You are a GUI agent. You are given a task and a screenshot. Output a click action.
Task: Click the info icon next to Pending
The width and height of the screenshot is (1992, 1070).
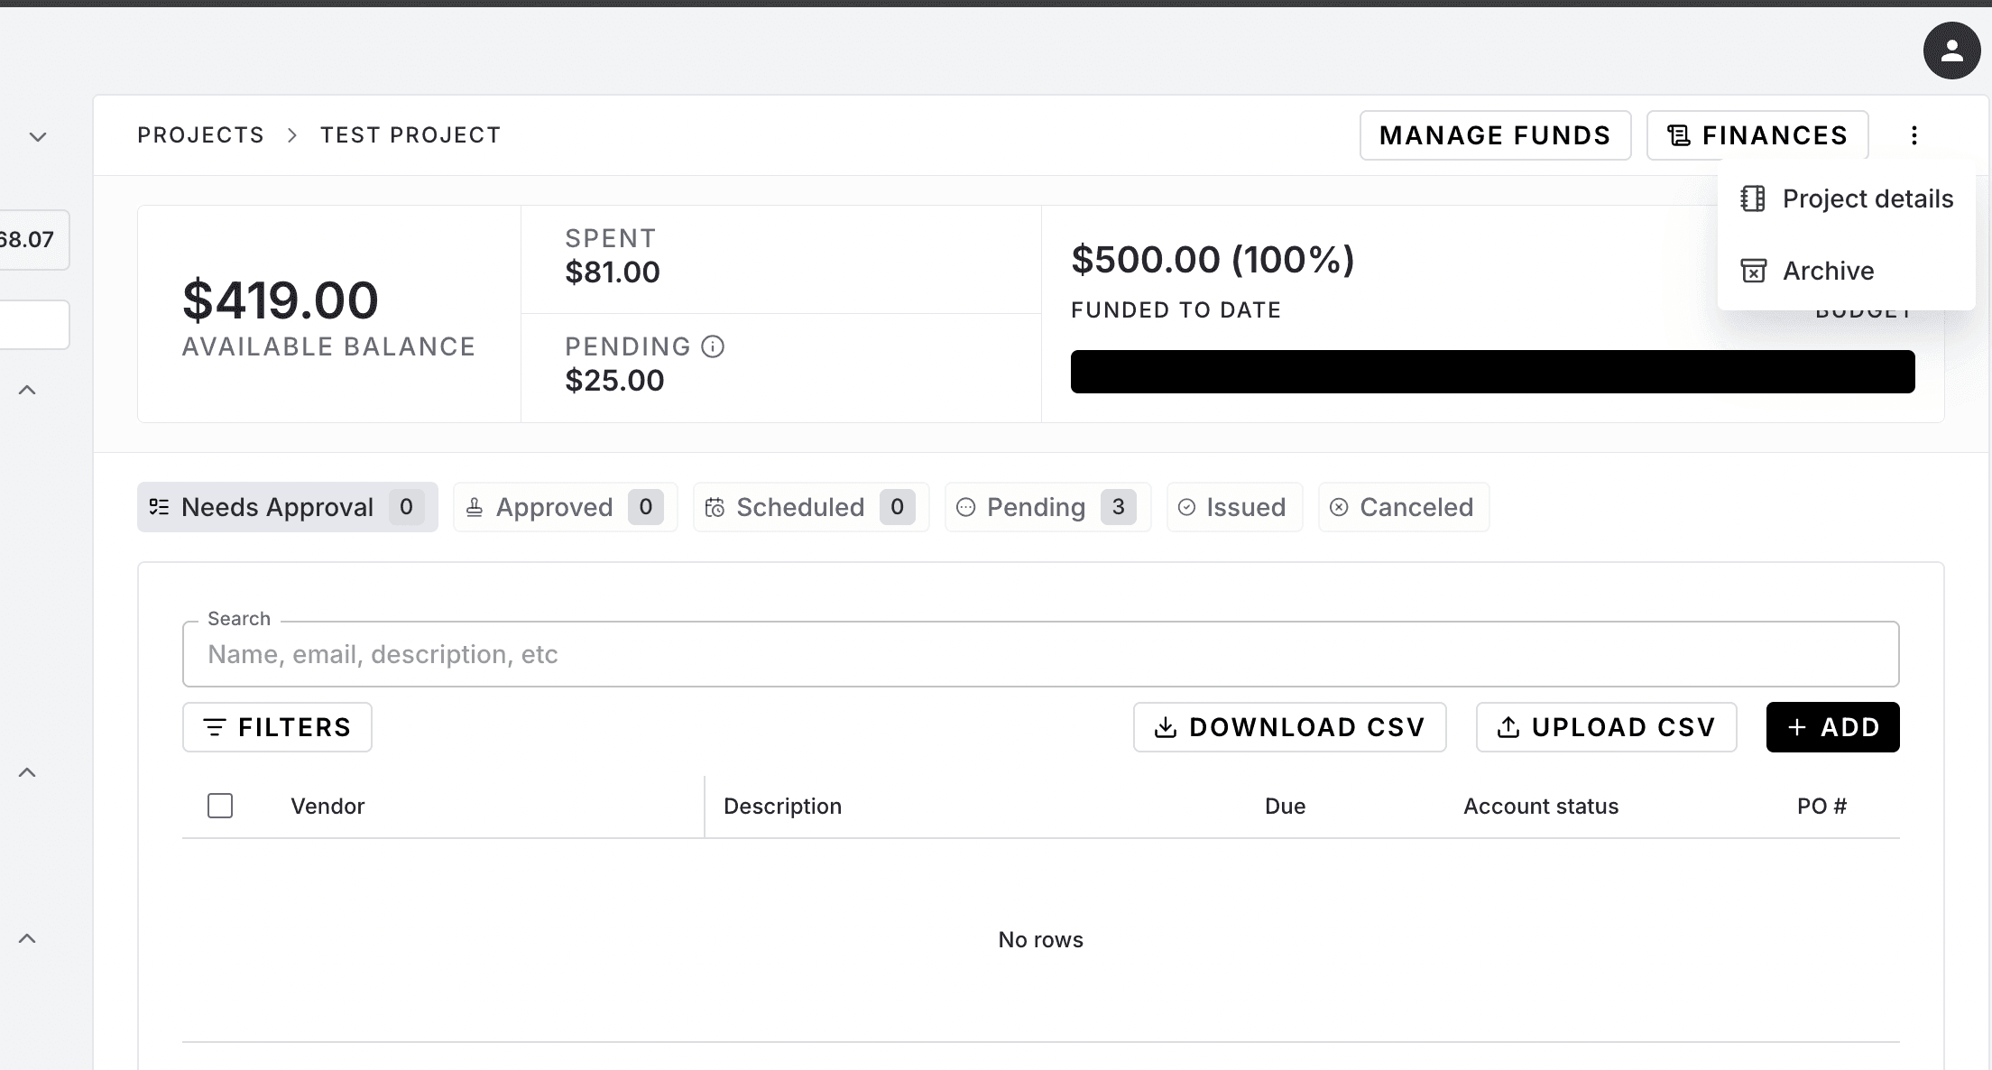713,346
